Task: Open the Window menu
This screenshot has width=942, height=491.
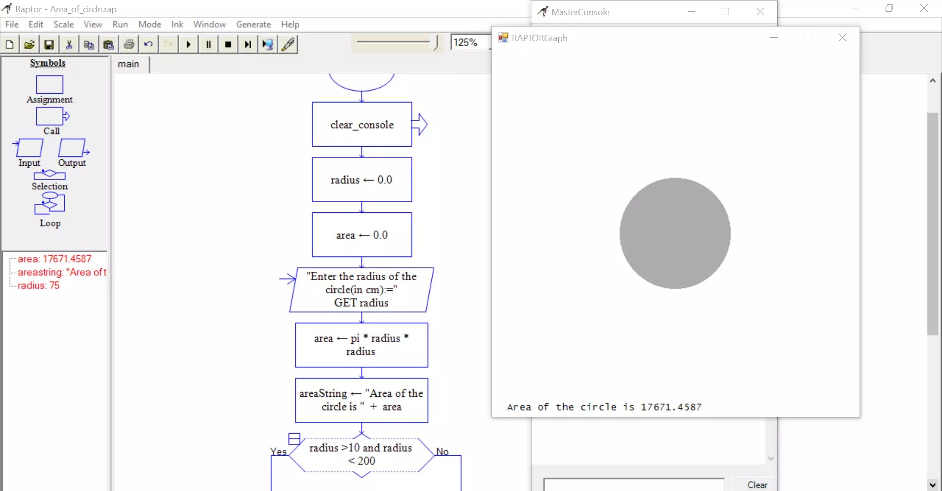Action: click(x=209, y=25)
